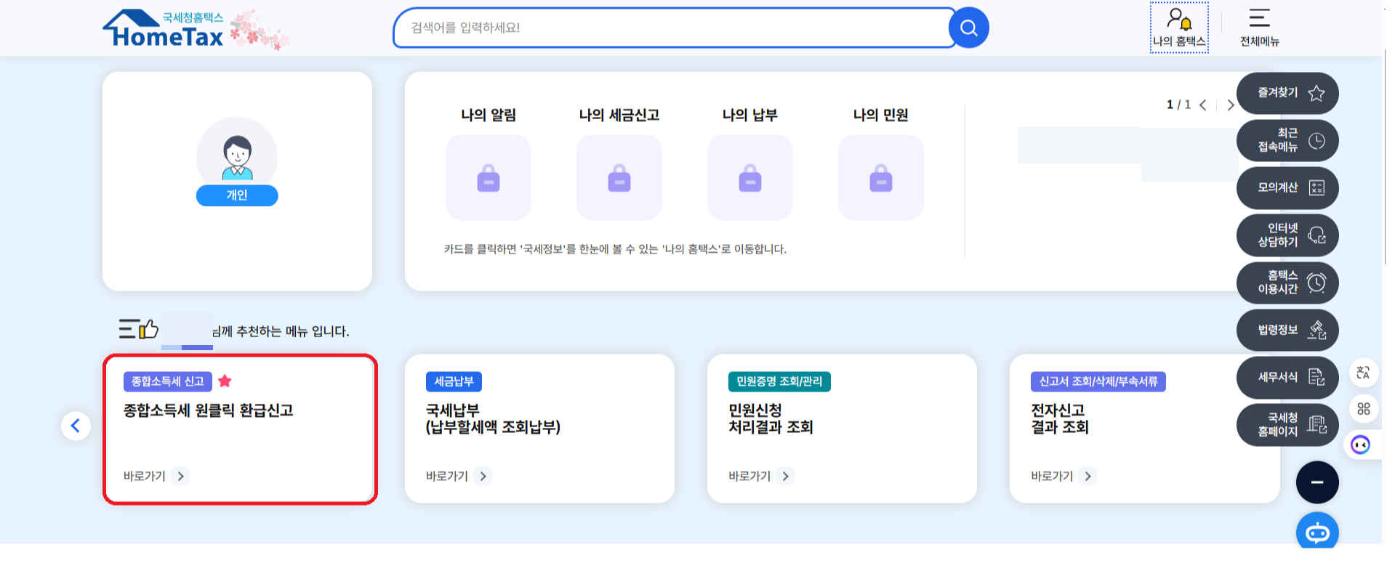This screenshot has height=563, width=1395.
Task: Select the 민원증명 조회/관리 tag
Action: [x=779, y=381]
